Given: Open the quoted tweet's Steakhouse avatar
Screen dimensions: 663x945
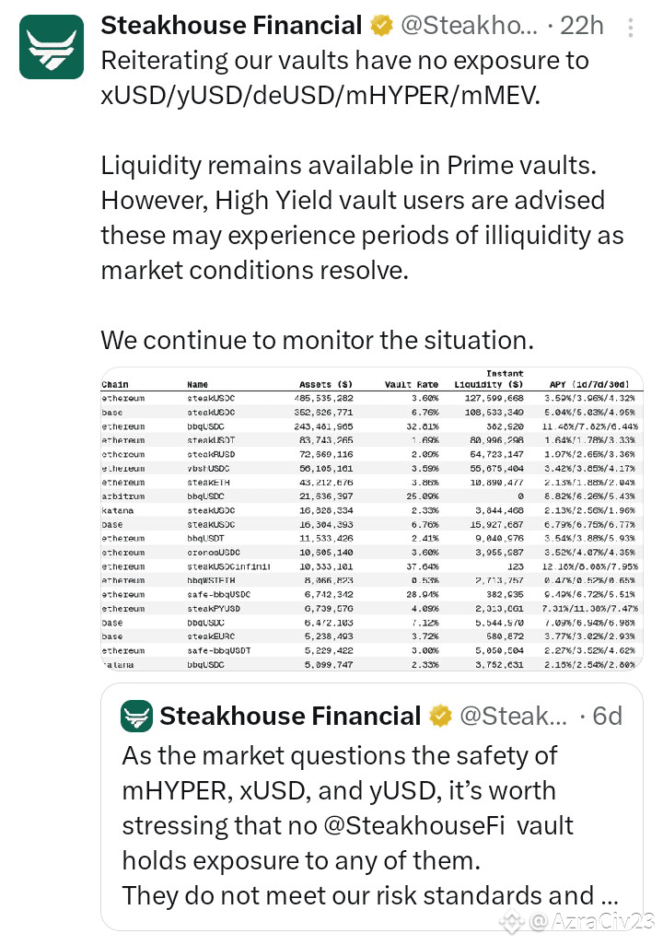Looking at the screenshot, I should pos(136,716).
